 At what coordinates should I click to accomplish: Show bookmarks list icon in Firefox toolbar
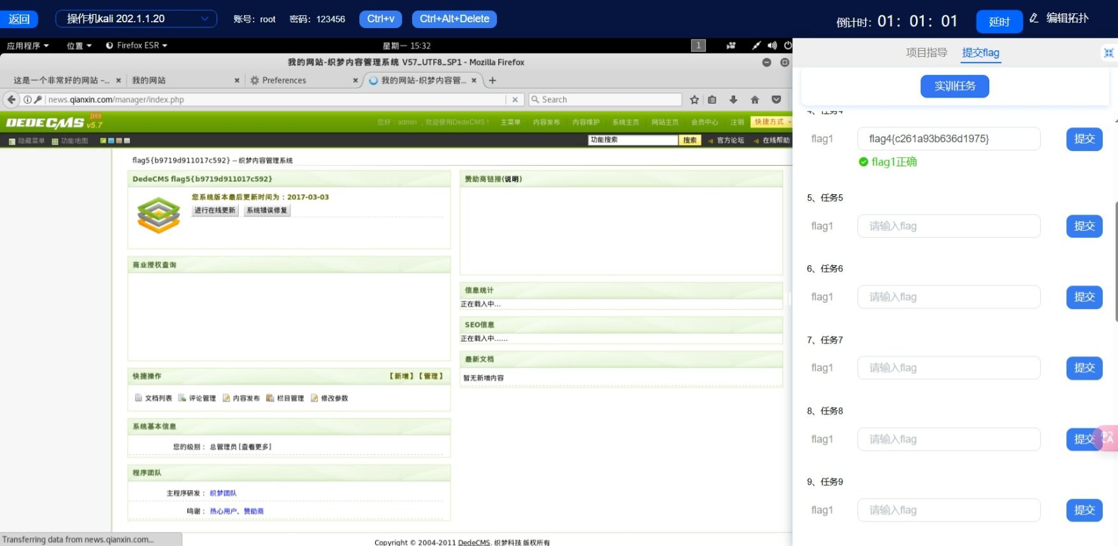pos(712,99)
